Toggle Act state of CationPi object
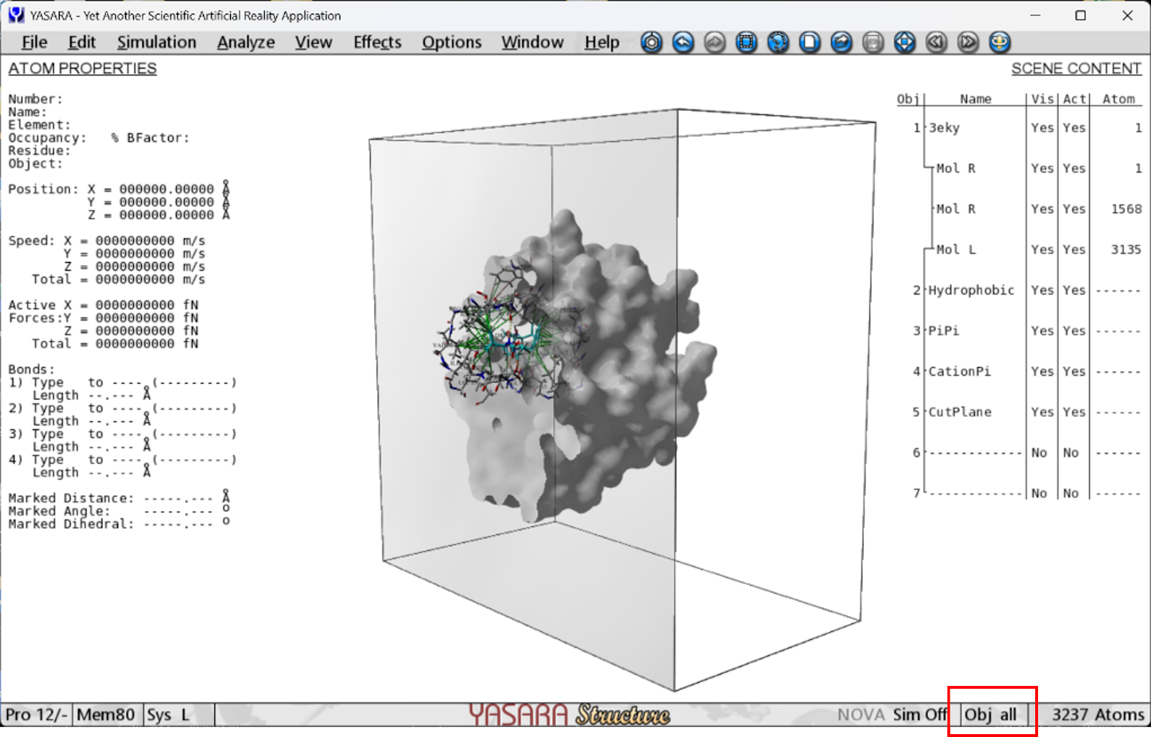This screenshot has height=737, width=1151. (1074, 371)
